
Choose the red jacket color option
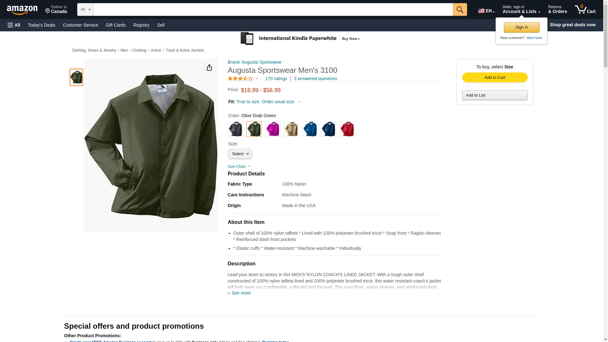pyautogui.click(x=347, y=129)
